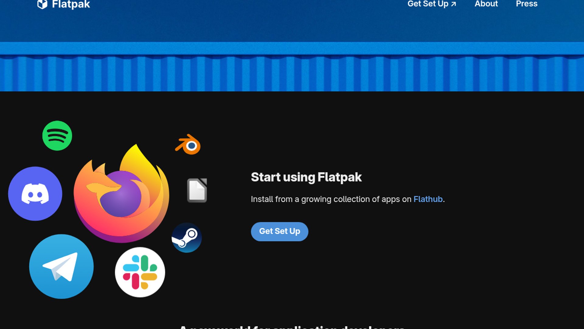Click the blue Get Set Up button
584x329 pixels.
click(x=280, y=232)
